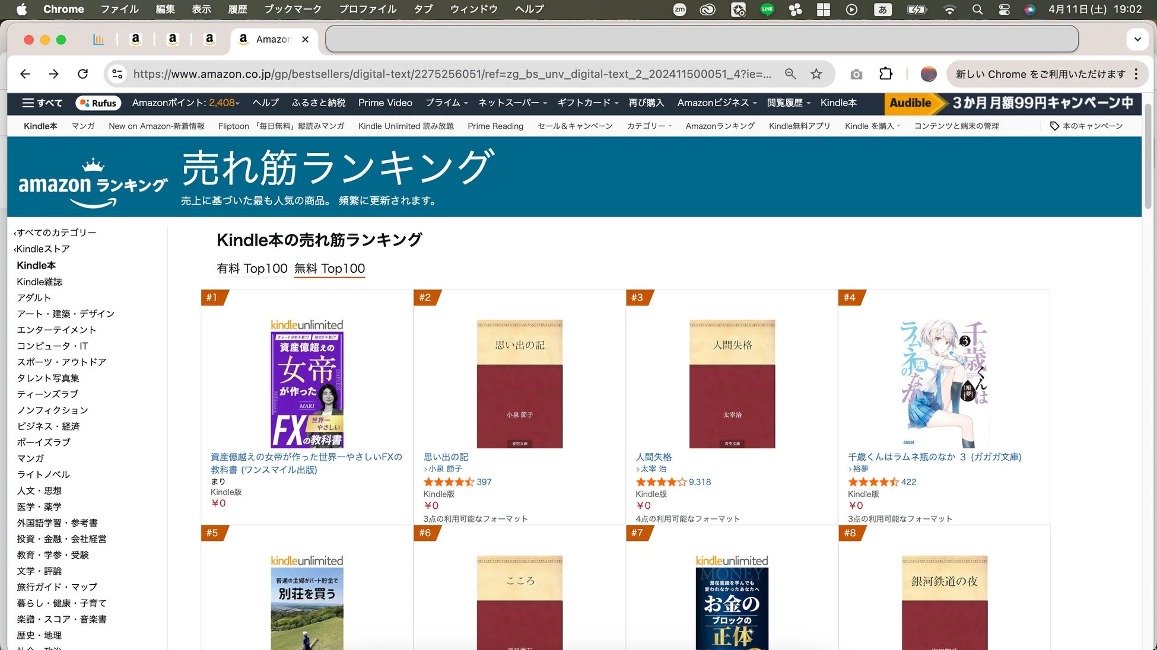Open ふるさと納税 link

coord(319,103)
